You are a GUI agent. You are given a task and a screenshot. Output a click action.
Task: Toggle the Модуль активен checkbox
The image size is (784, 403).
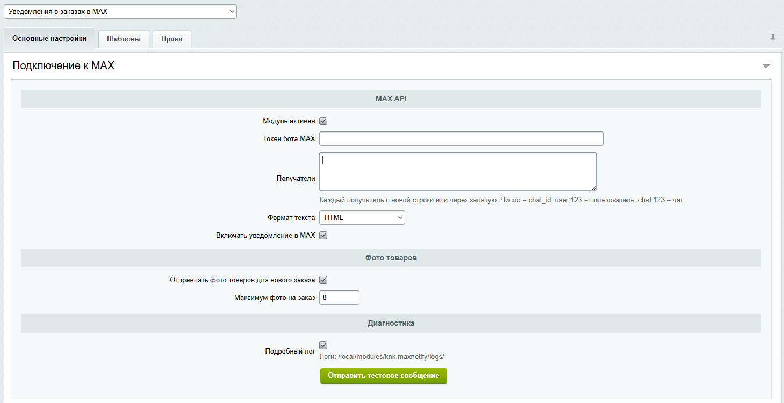coord(323,121)
